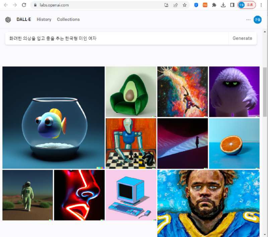Open the three-dot more options menu
Viewport: 268px width, 237px height.
248,20
